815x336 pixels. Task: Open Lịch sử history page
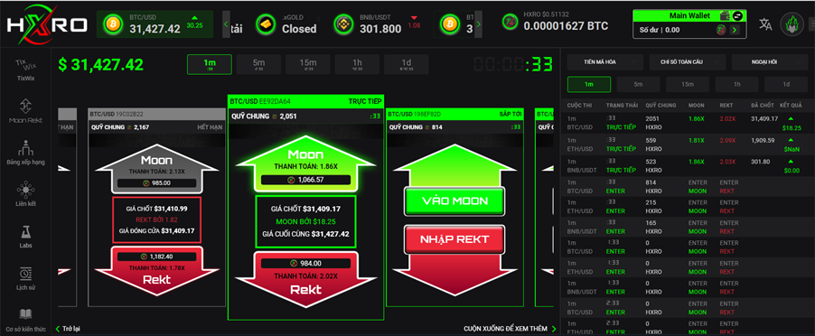coord(25,278)
